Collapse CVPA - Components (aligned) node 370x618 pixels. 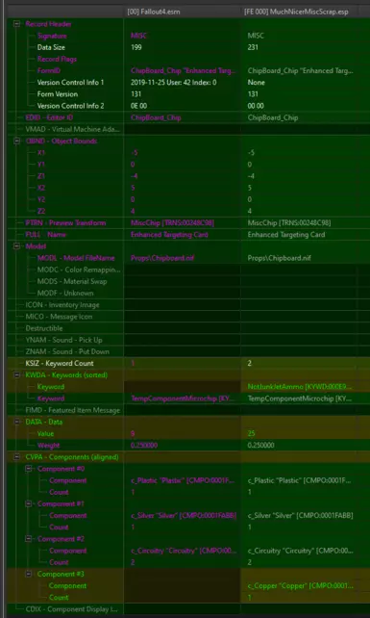[x=17, y=457]
